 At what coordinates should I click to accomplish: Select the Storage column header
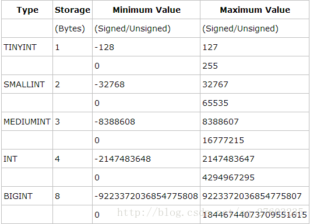tap(73, 10)
